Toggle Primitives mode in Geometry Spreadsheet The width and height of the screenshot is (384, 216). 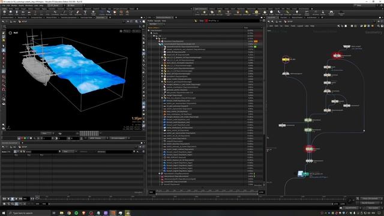pos(21,152)
